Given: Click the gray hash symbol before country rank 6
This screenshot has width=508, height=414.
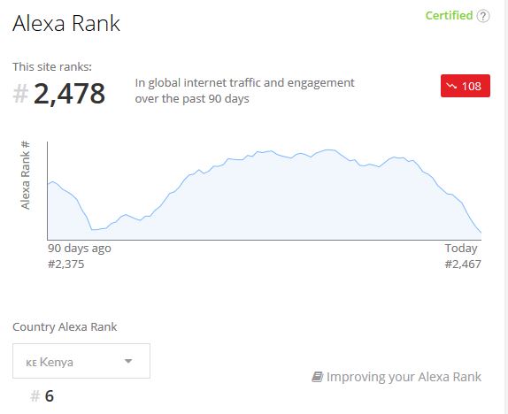Looking at the screenshot, I should [35, 395].
